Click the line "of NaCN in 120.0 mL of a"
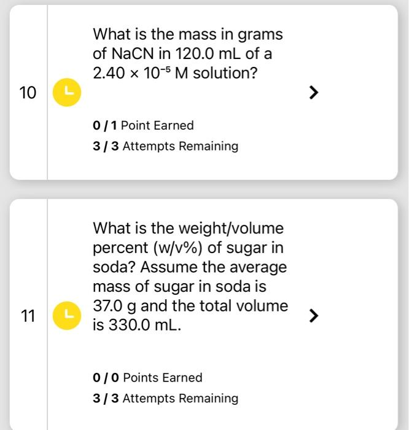Viewport: 409px width, 430px height. [x=182, y=53]
